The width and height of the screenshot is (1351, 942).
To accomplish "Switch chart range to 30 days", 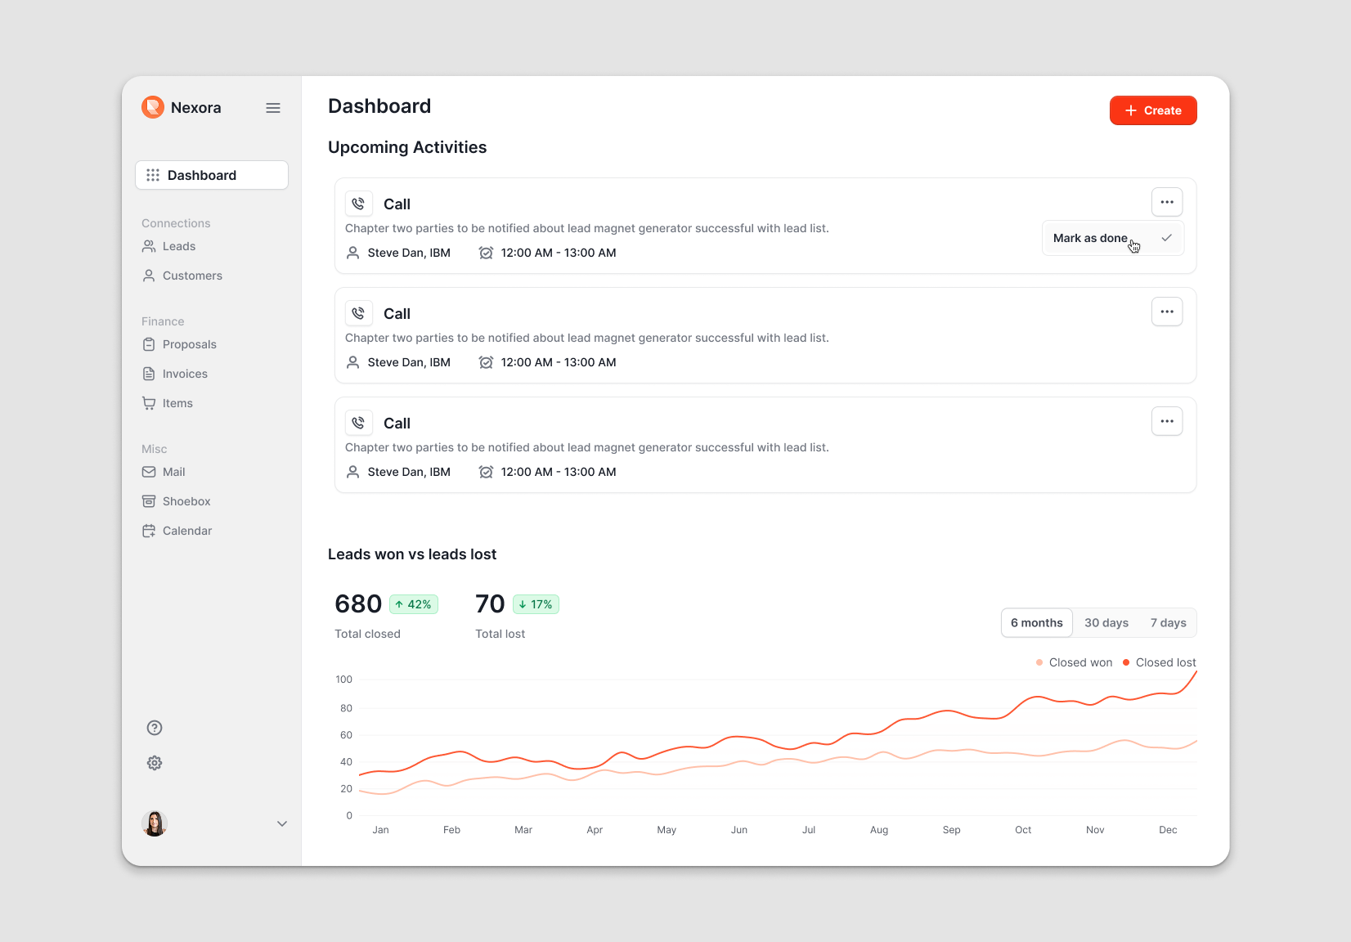I will pyautogui.click(x=1106, y=622).
